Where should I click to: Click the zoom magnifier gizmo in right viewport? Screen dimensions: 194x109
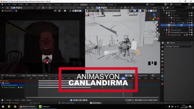[157, 25]
